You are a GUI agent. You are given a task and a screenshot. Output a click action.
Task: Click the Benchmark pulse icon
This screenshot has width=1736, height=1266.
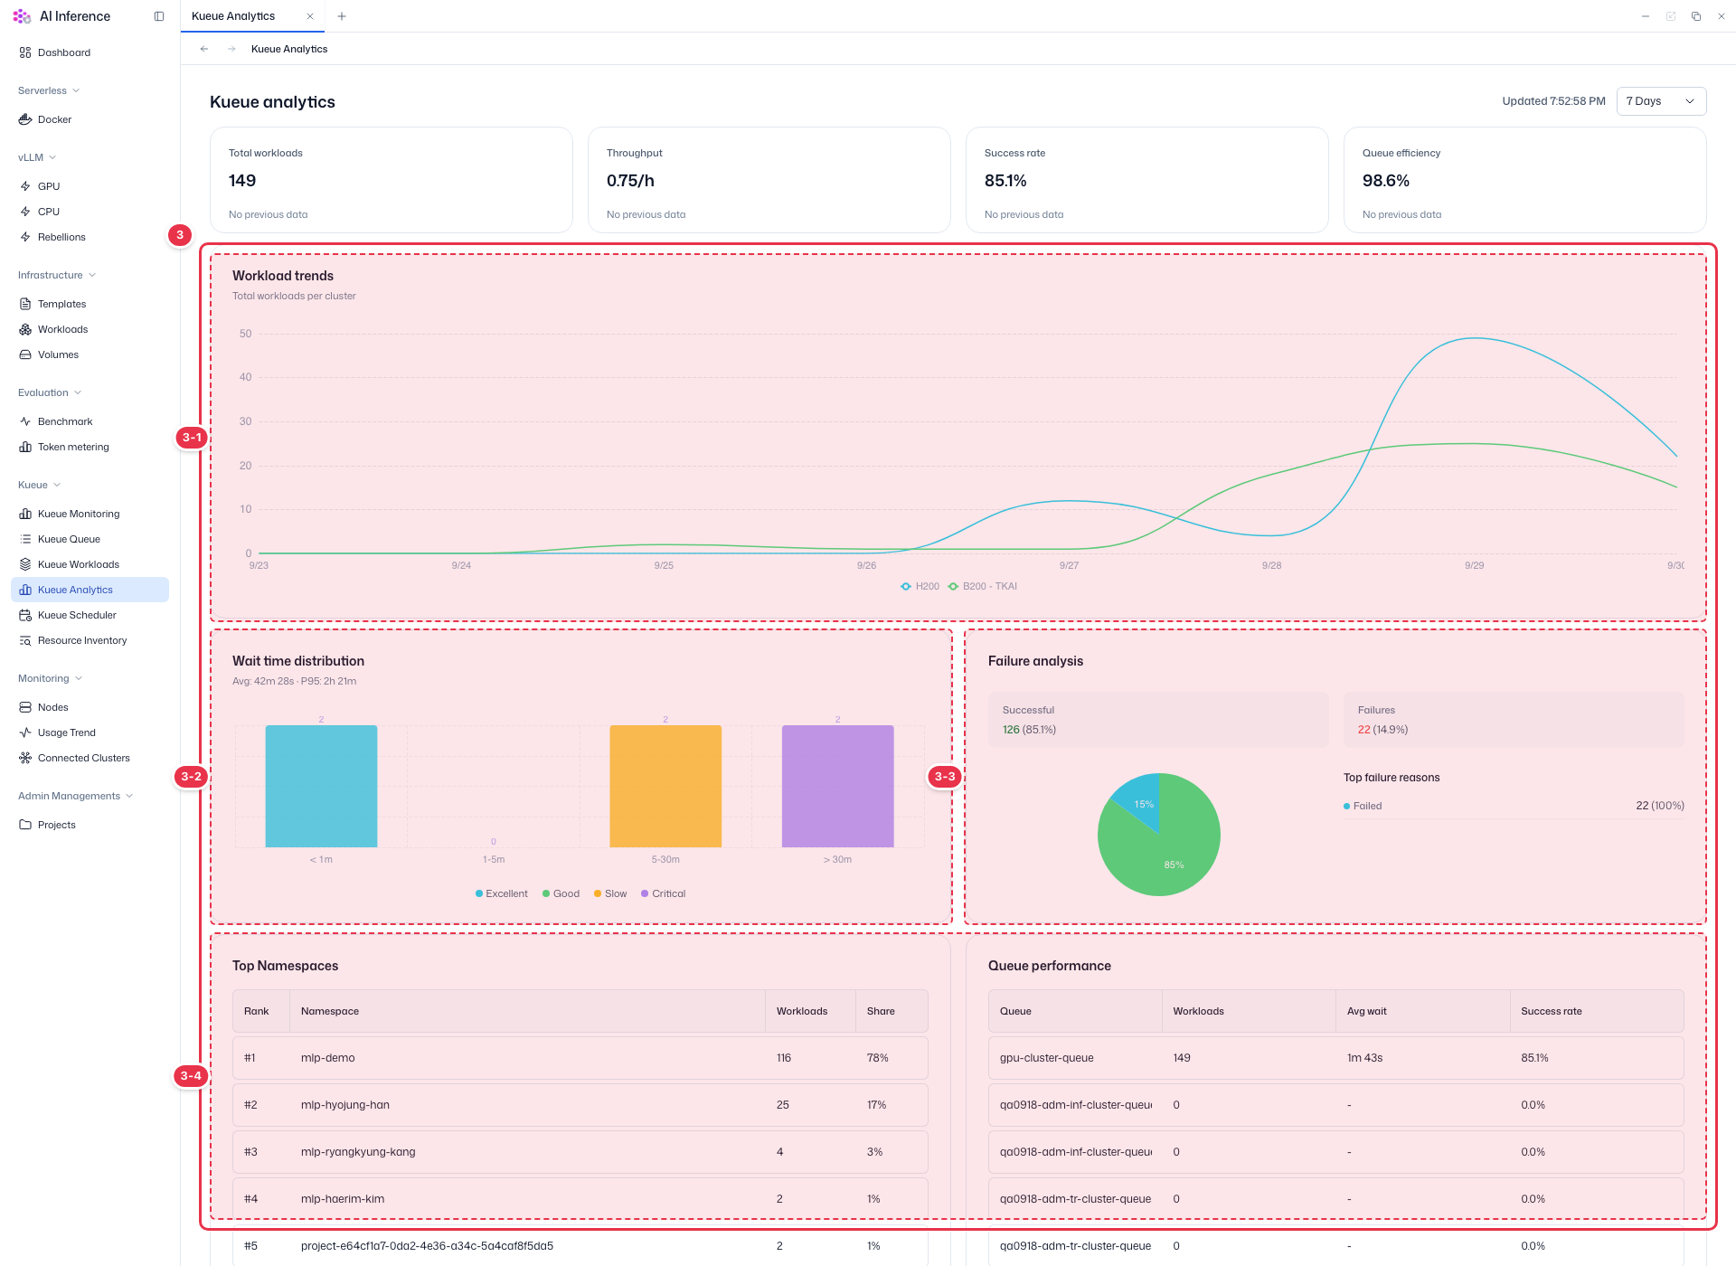(x=25, y=421)
